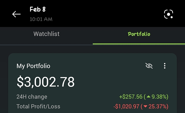Click the green up triangle indicator
185x113 pixels.
[x=148, y=97]
